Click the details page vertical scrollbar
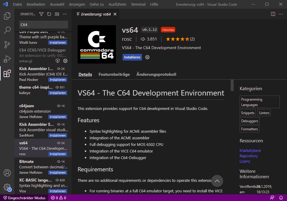 tap(232, 85)
